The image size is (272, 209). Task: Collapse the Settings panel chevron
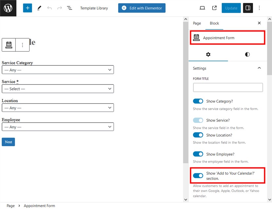point(259,68)
